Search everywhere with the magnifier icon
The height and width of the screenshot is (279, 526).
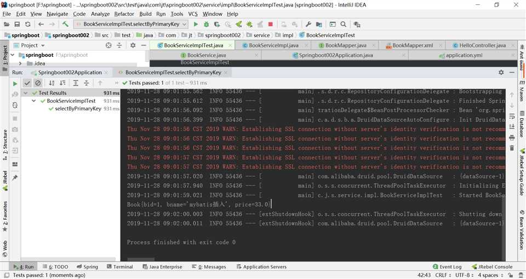coord(343,25)
